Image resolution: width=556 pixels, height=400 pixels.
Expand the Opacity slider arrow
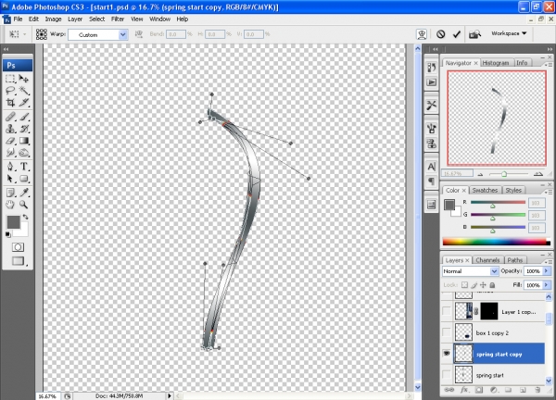point(547,271)
